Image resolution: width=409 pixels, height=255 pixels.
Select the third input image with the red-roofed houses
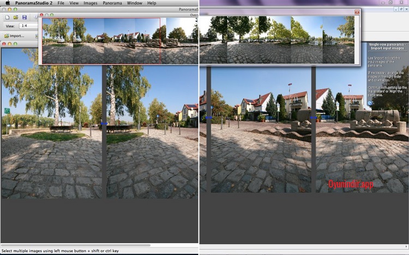click(x=261, y=130)
